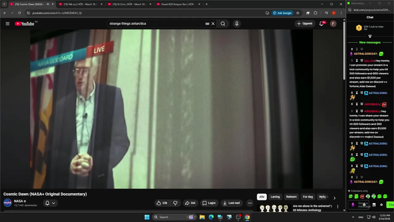
Task: Open Chrome media controls icon
Action: (326, 13)
